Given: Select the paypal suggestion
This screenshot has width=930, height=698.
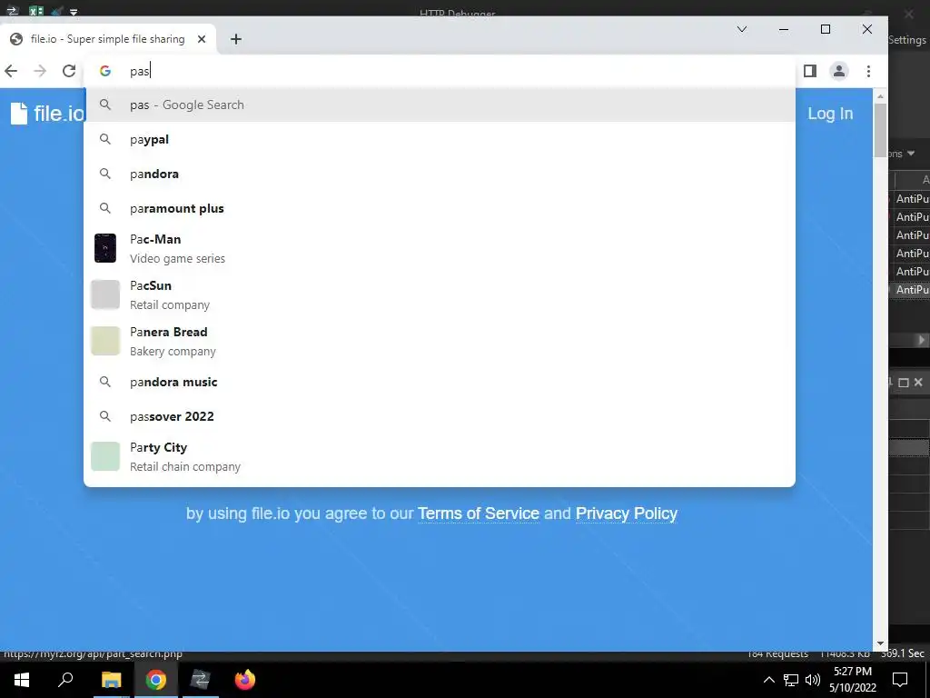Looking at the screenshot, I should click(x=440, y=139).
